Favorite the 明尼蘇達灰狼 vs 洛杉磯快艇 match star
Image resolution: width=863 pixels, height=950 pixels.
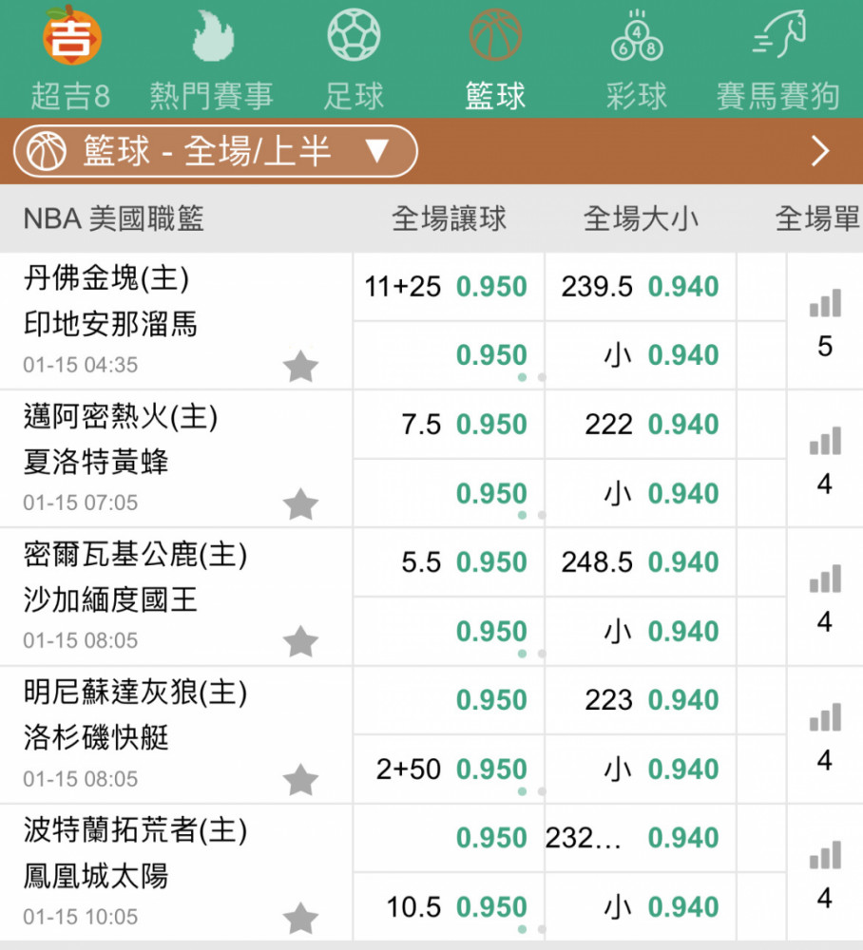(300, 780)
